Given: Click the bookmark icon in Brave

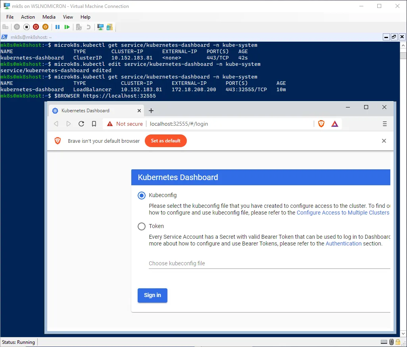Looking at the screenshot, I should (x=94, y=124).
